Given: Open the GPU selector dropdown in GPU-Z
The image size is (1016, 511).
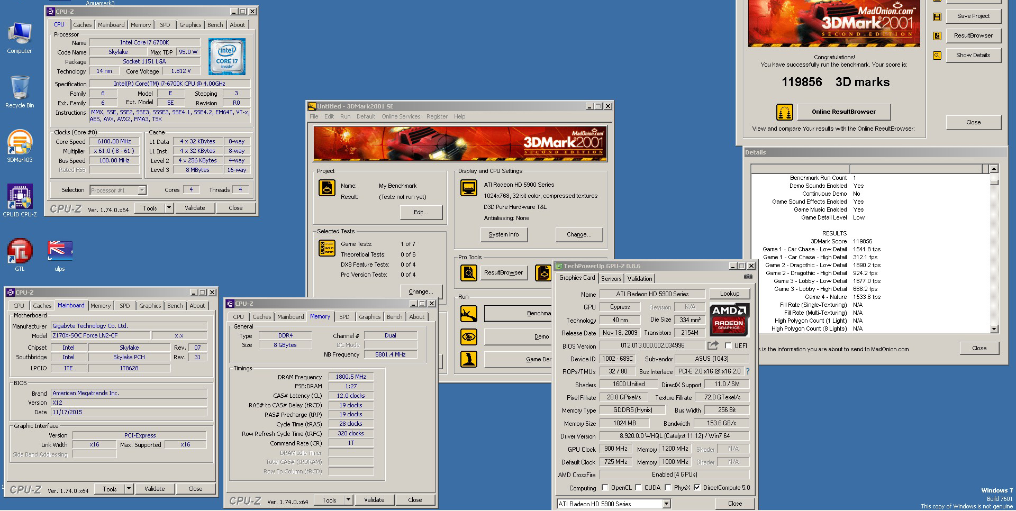Looking at the screenshot, I should click(667, 504).
